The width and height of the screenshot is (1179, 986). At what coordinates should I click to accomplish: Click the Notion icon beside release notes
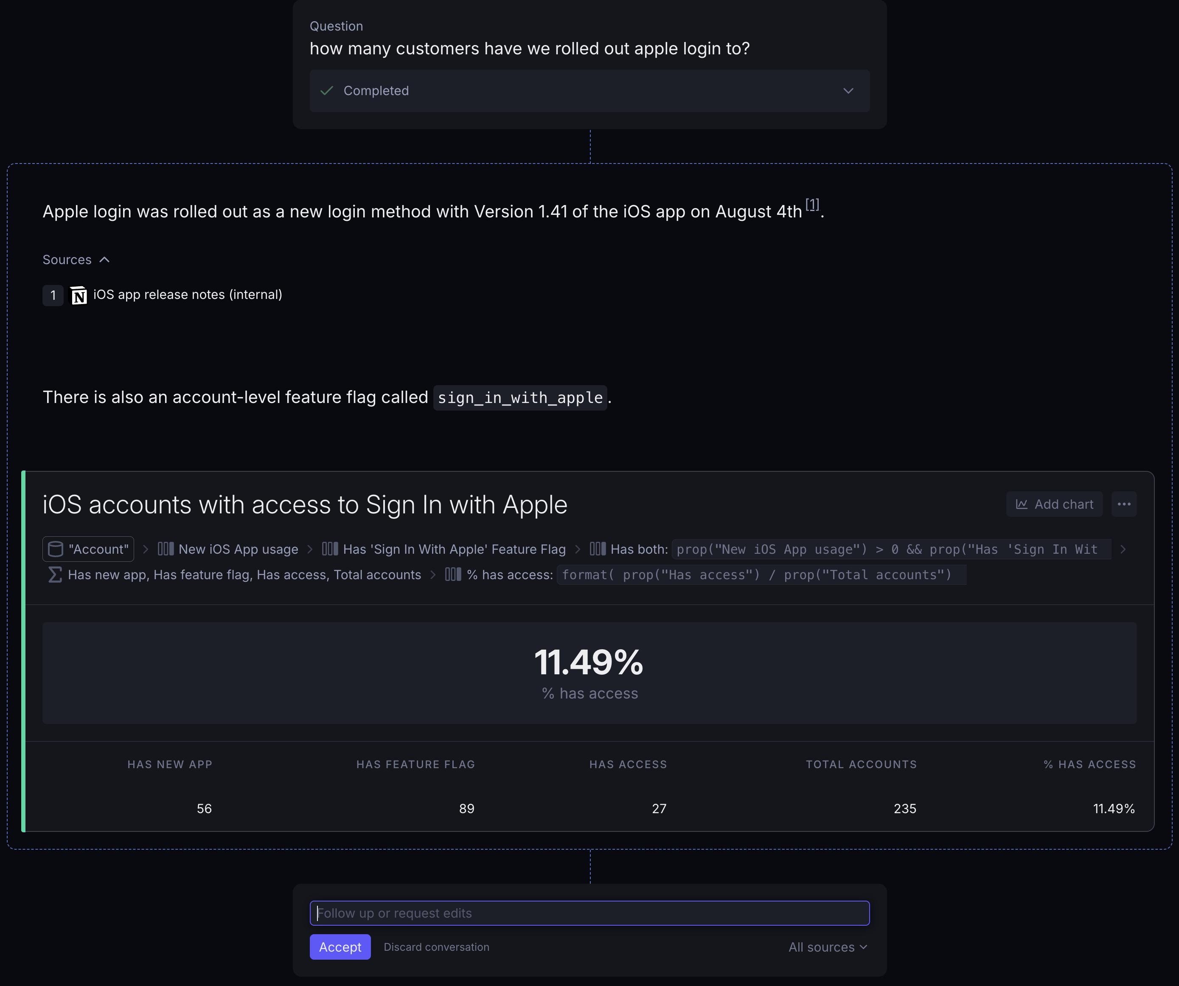coord(79,295)
